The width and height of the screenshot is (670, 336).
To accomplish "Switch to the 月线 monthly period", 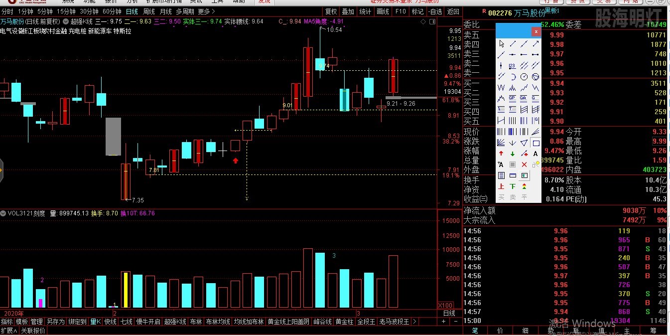I will 165,11.
